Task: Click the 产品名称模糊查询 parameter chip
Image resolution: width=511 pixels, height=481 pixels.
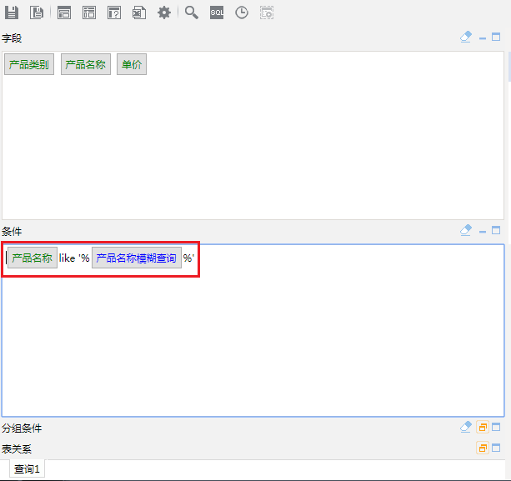Action: 137,258
